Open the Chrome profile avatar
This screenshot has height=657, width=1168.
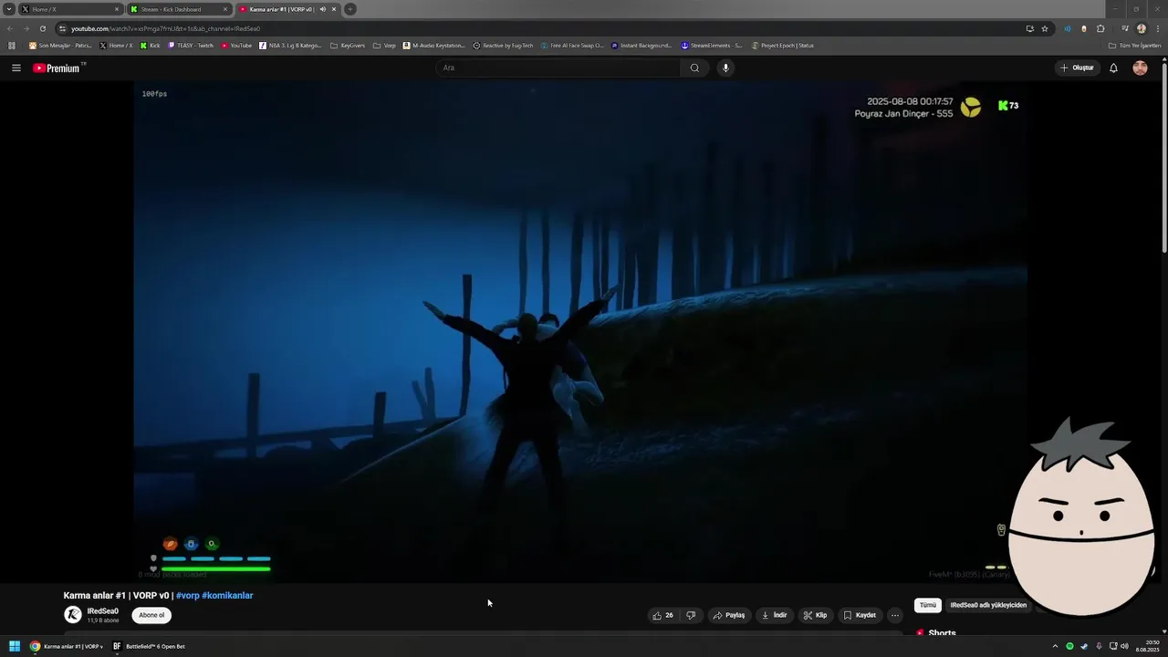(1141, 28)
